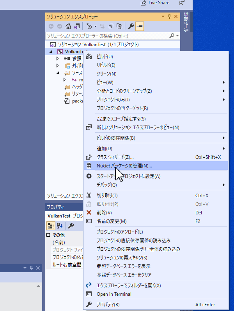
Task: Open the ビュー(W) submenu
Action: (x=156, y=82)
